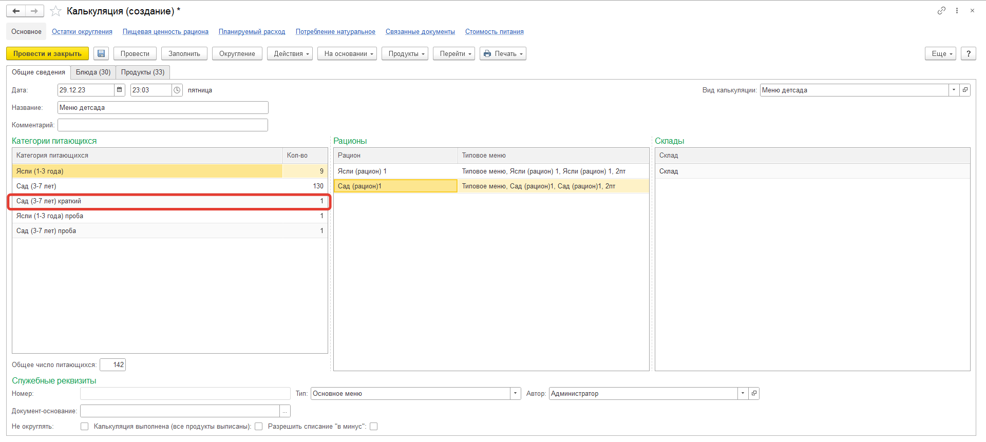Click the help question mark button
Image resolution: width=986 pixels, height=442 pixels.
point(968,54)
